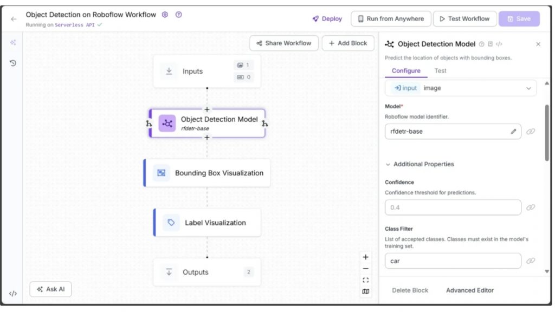This screenshot has height=312, width=555.
Task: Zoom out on canvas with minus icon
Action: (x=366, y=269)
